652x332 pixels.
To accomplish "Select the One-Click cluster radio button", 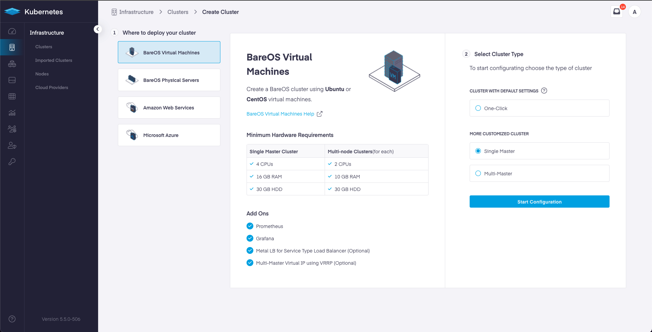I will tap(478, 108).
